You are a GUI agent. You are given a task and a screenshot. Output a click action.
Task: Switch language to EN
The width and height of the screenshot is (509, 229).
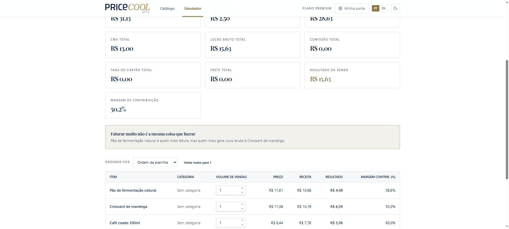click(383, 8)
